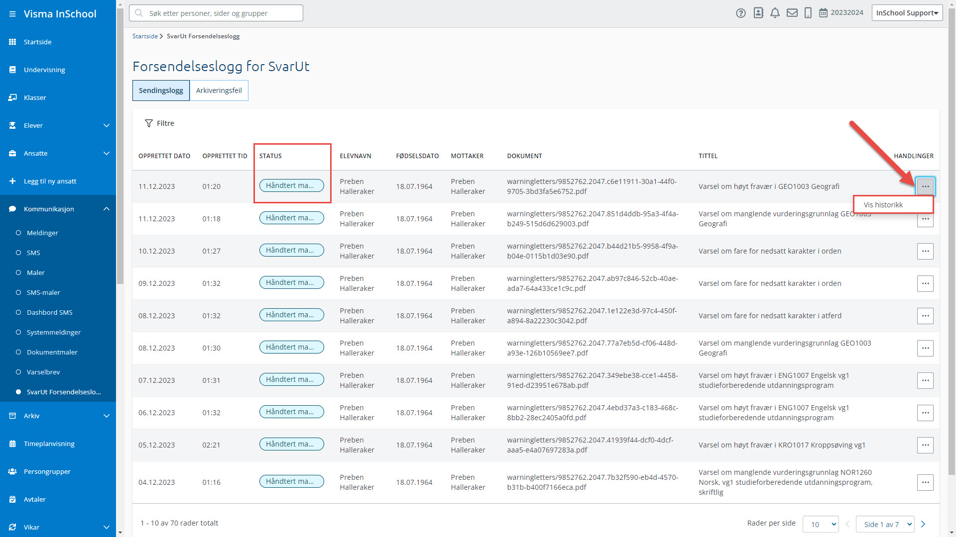Click the OPPRETTET DATO column header
The image size is (956, 537).
[164, 156]
